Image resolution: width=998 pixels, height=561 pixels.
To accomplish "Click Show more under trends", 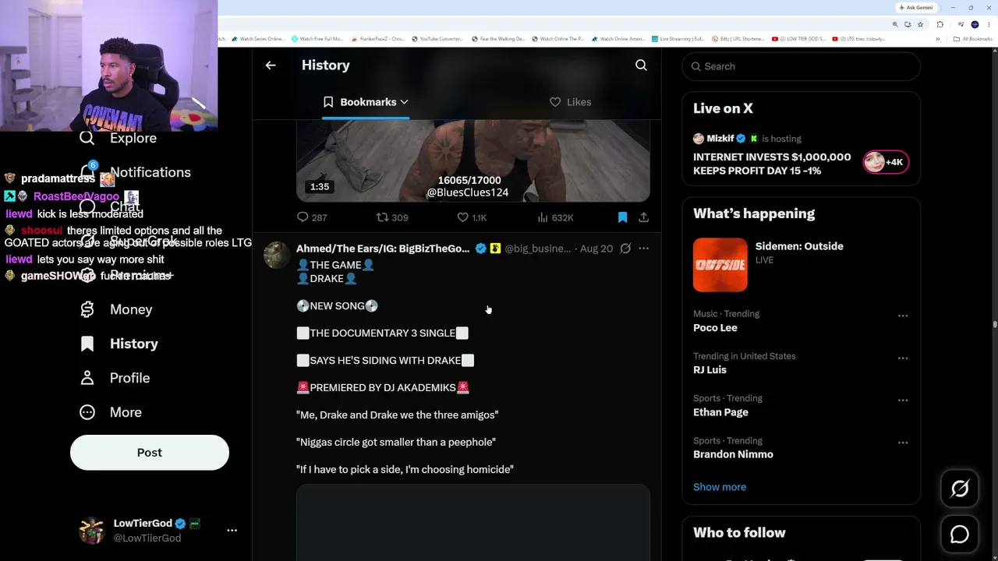I will pos(720,487).
